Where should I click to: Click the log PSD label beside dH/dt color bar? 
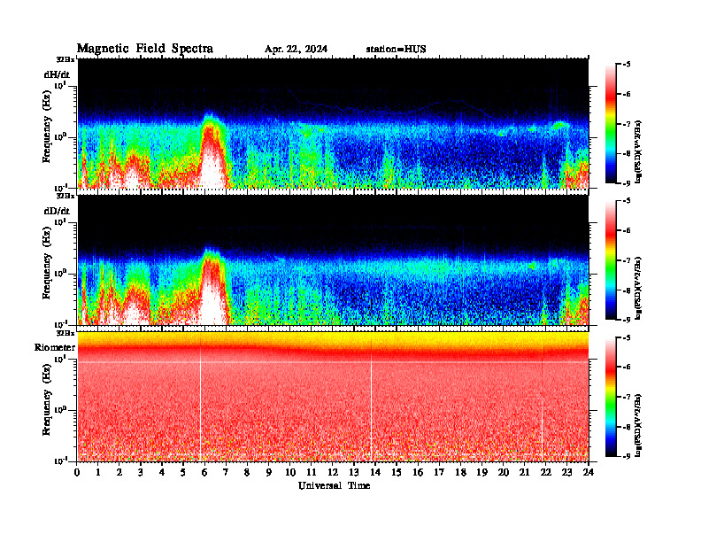(638, 151)
